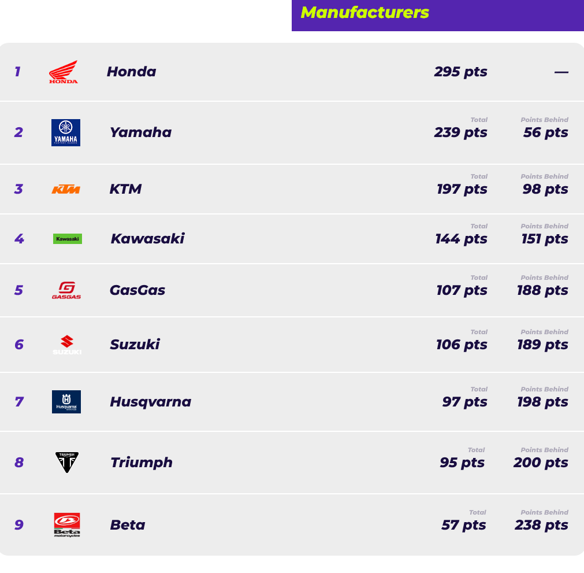
Task: Click the Beta motorcycles logo
Action: tap(67, 525)
